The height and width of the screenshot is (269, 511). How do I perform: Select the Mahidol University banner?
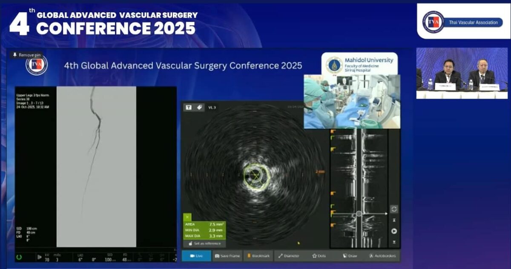(360, 64)
